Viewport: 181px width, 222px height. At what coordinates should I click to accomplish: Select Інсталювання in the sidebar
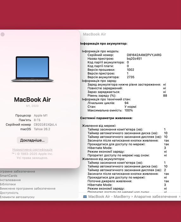(10, 180)
